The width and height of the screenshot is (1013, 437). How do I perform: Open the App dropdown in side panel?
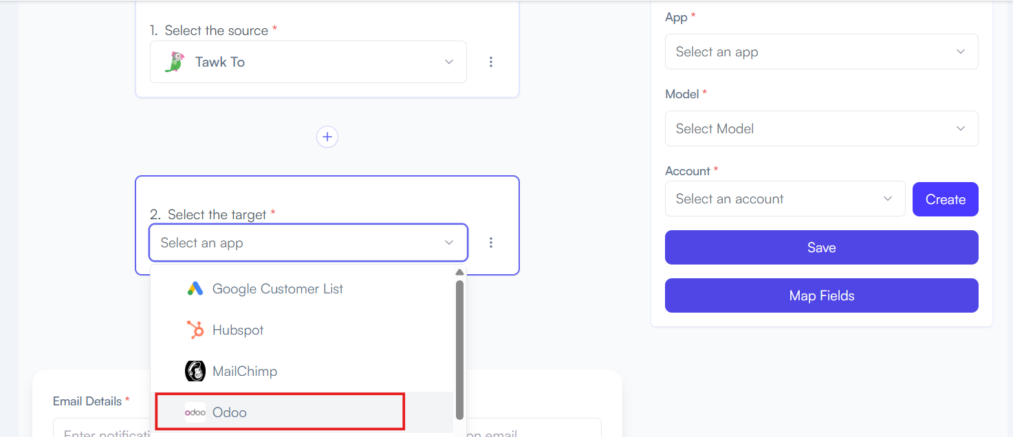click(x=821, y=52)
